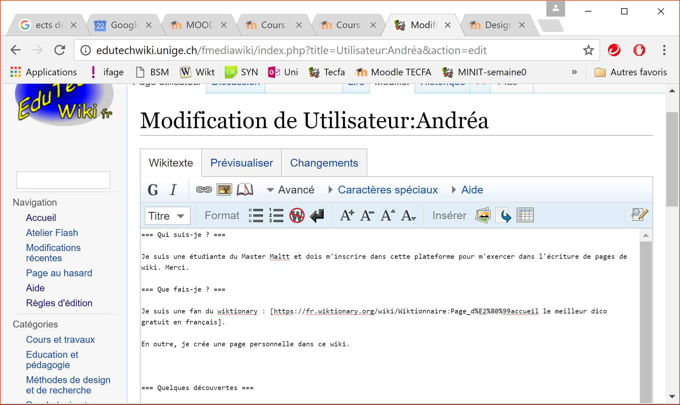Insert a reference with the book icon

point(245,190)
